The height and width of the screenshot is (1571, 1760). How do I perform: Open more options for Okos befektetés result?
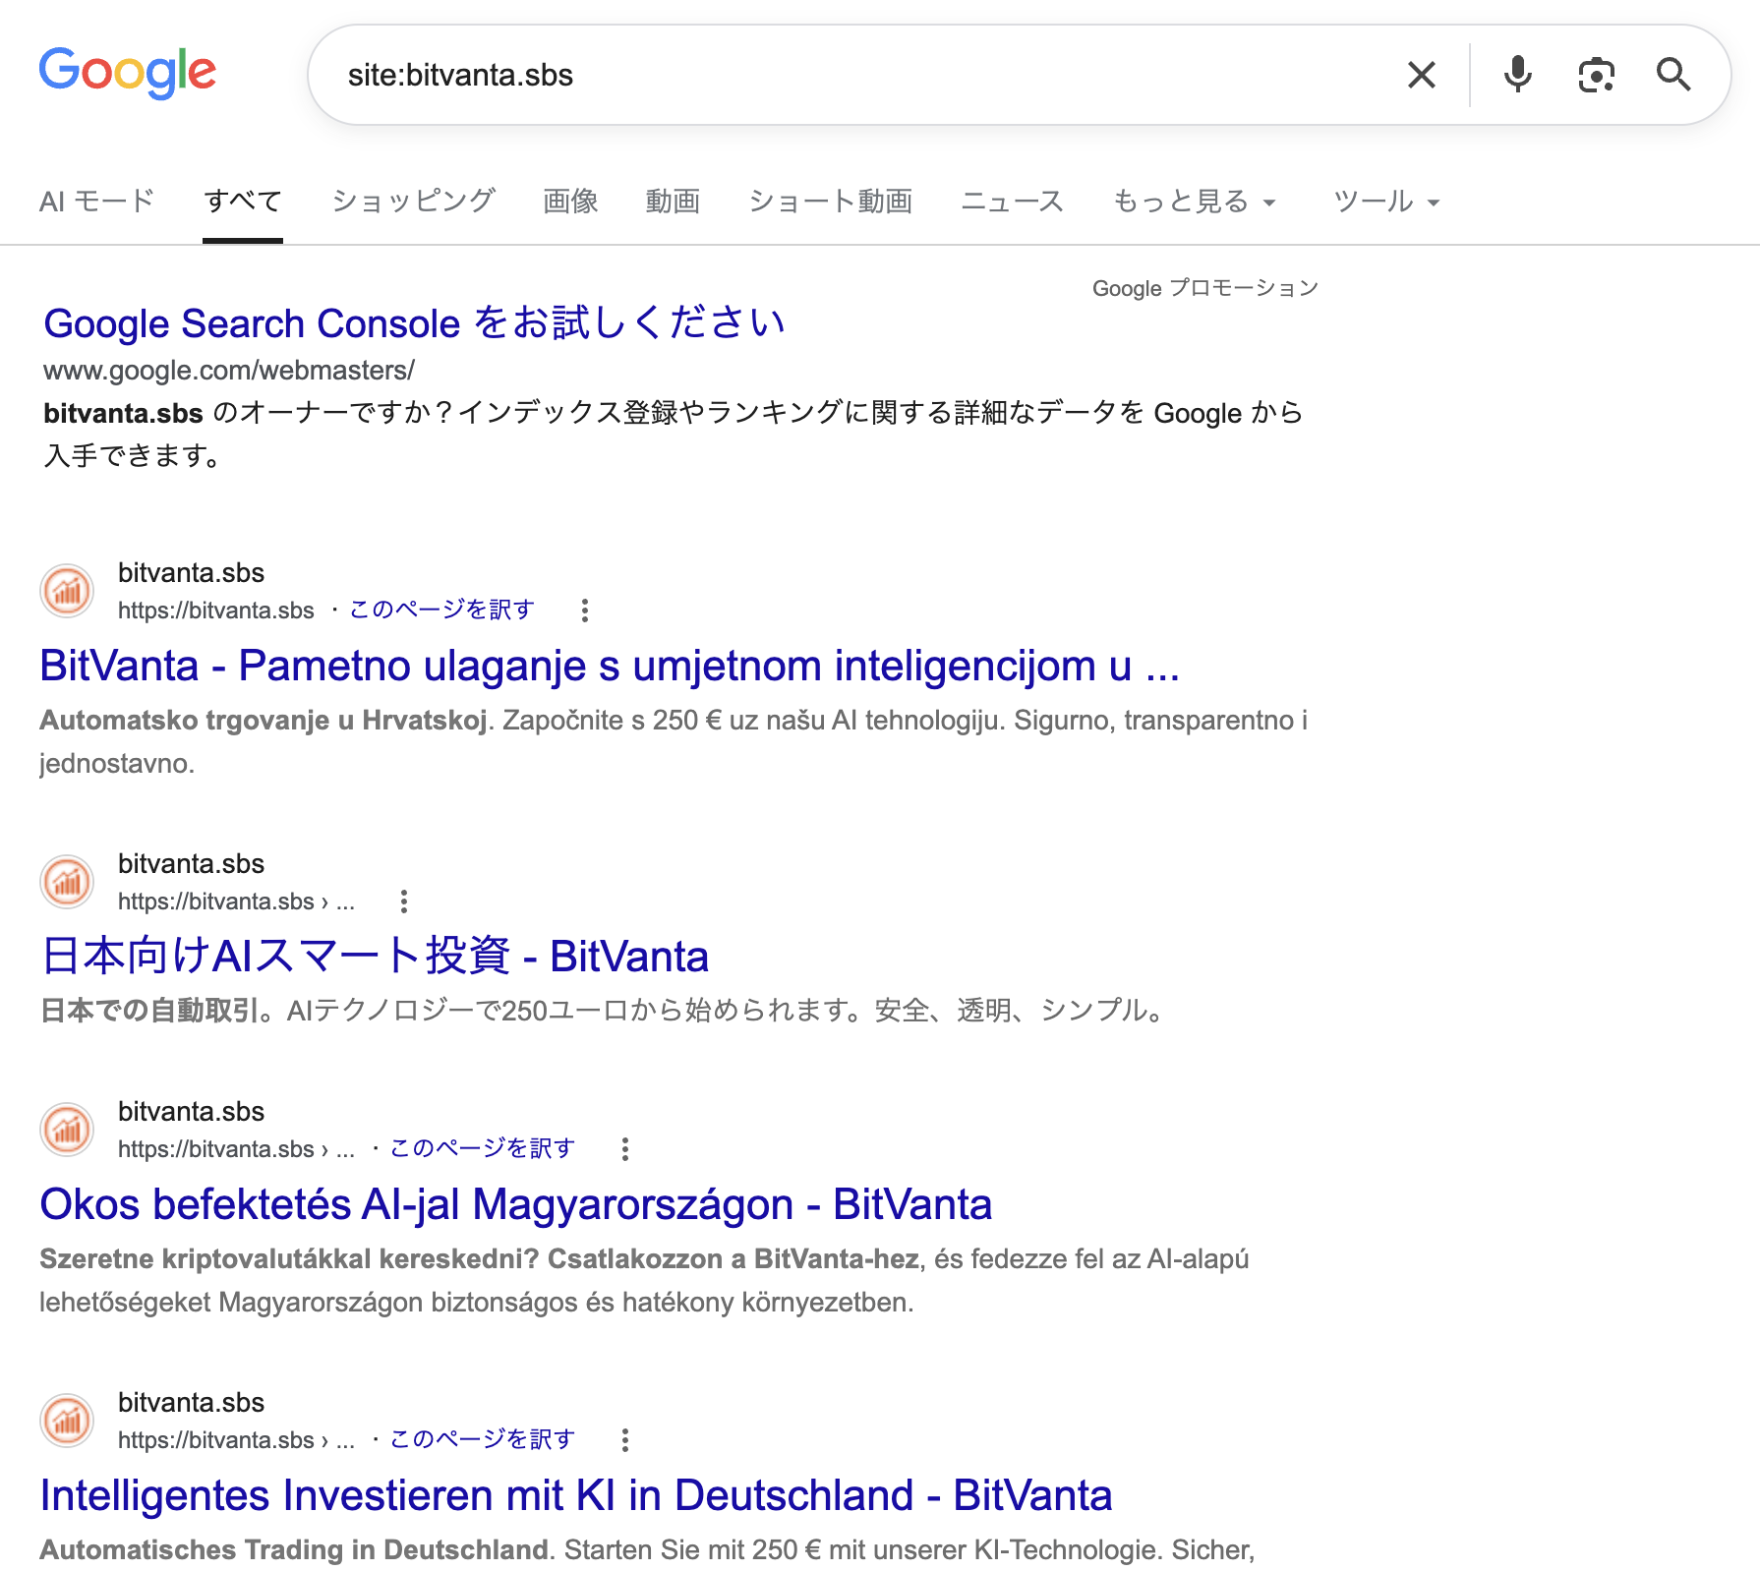(625, 1149)
